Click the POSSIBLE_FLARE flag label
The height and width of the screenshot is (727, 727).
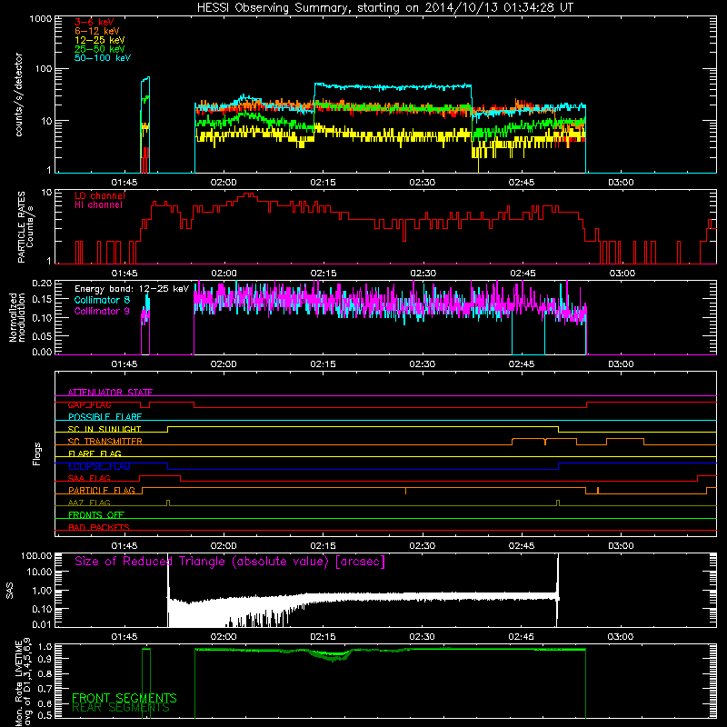[105, 417]
